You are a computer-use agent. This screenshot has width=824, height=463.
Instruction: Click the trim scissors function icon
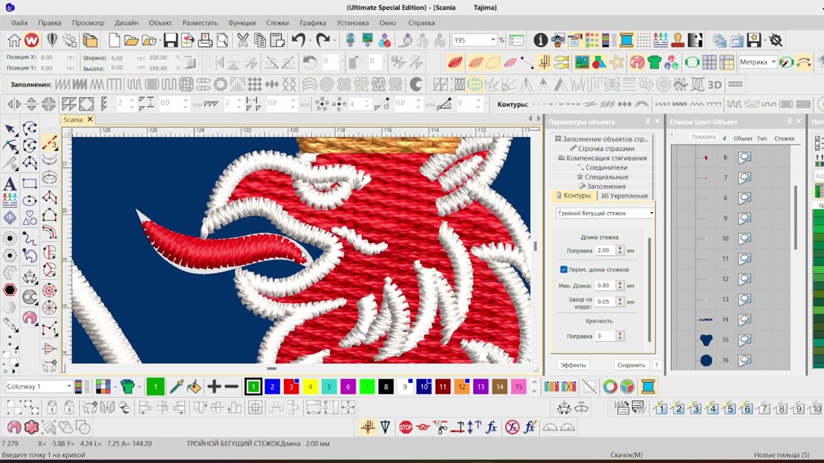[440, 426]
